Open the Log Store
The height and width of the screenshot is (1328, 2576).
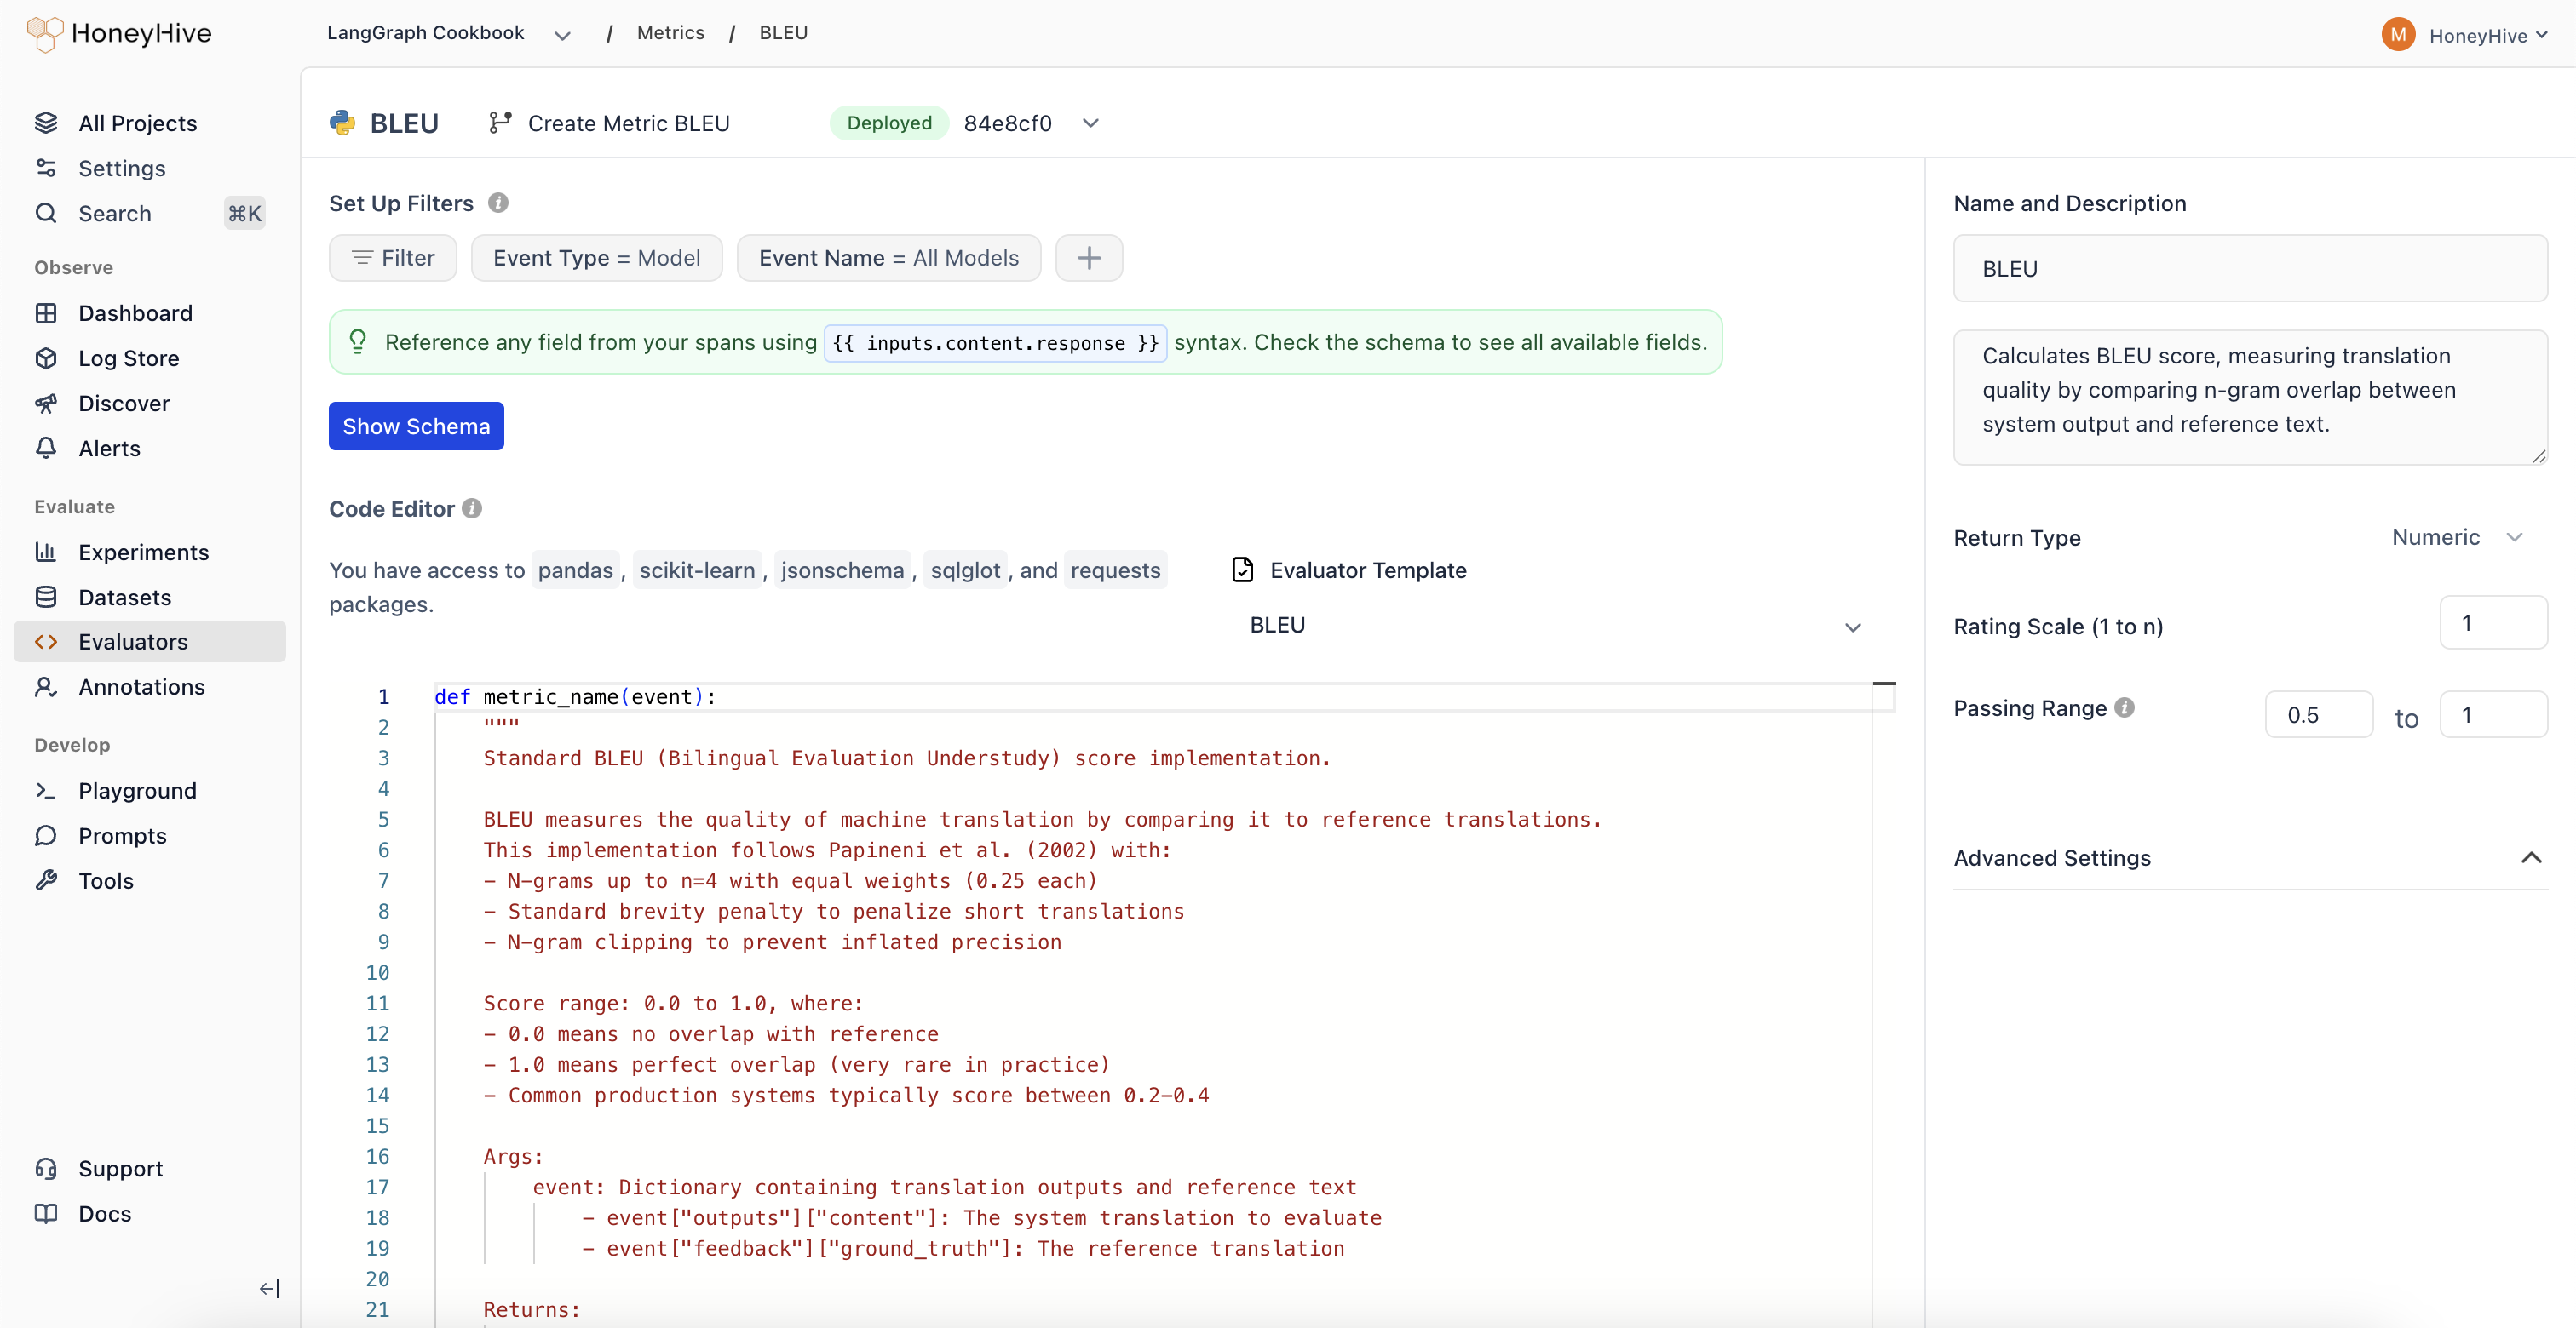129,358
